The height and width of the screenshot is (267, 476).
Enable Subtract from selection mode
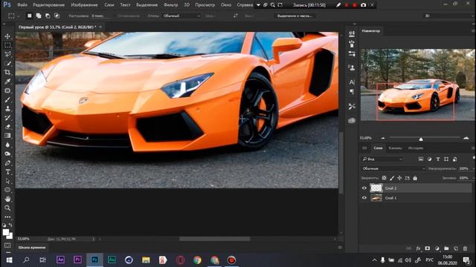pos(48,16)
